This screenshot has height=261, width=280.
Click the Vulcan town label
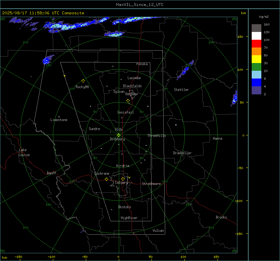point(158,231)
